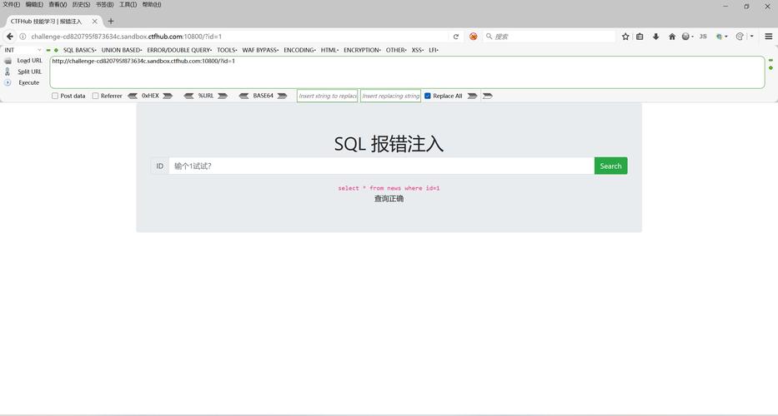Reload the current page
The height and width of the screenshot is (416, 778).
pos(456,36)
